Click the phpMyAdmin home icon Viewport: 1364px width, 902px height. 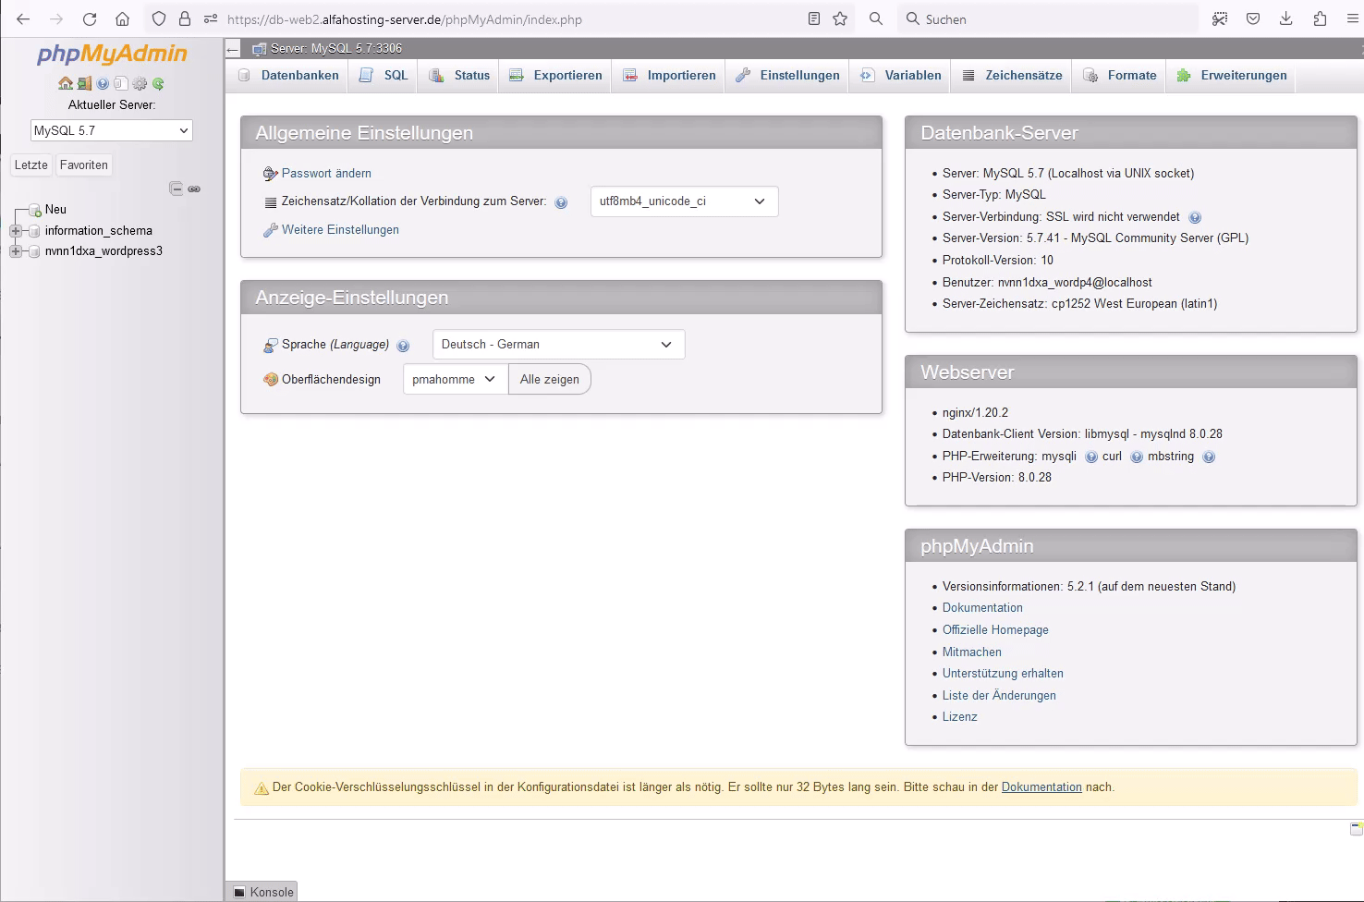click(66, 83)
